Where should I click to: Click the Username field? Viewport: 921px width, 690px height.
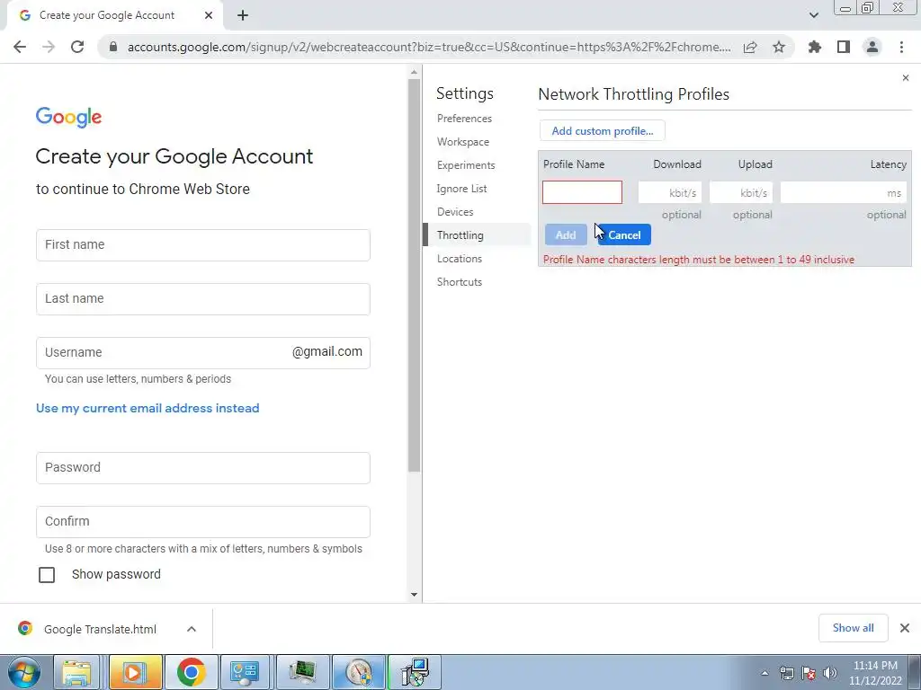coord(203,352)
